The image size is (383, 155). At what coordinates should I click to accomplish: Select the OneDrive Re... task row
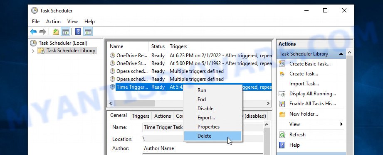click(190, 56)
